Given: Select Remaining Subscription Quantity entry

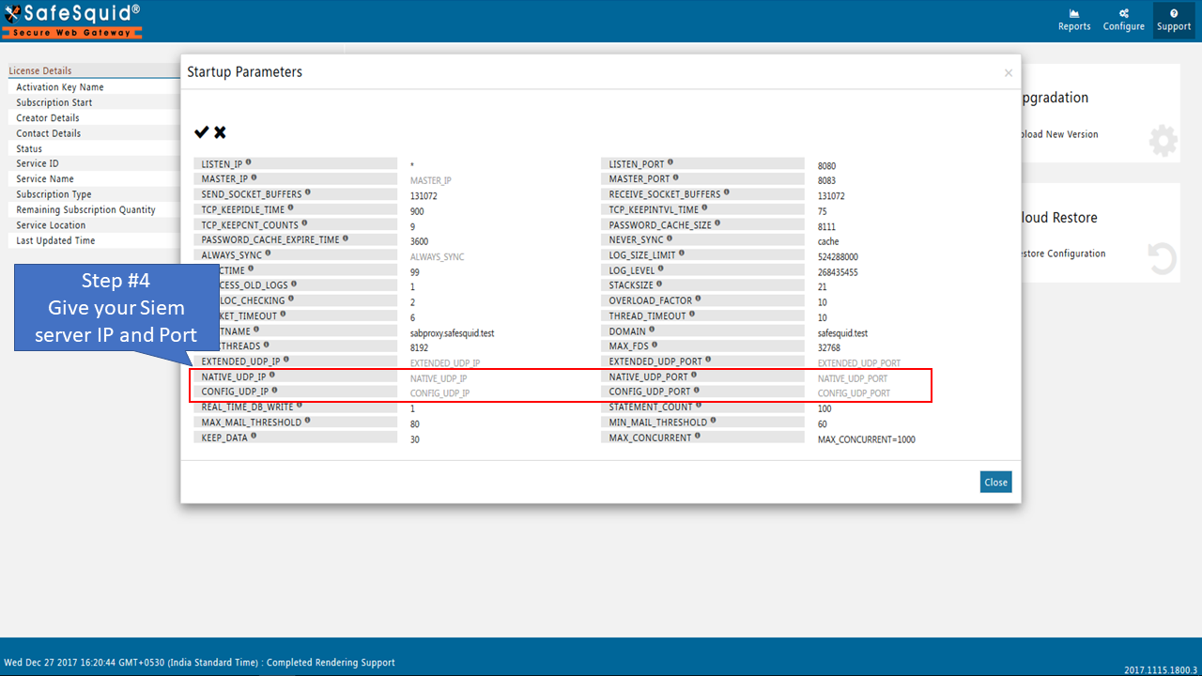Looking at the screenshot, I should coord(85,210).
